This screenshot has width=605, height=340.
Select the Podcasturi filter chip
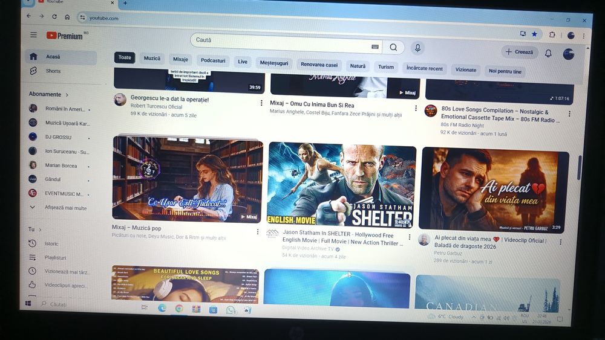click(213, 60)
